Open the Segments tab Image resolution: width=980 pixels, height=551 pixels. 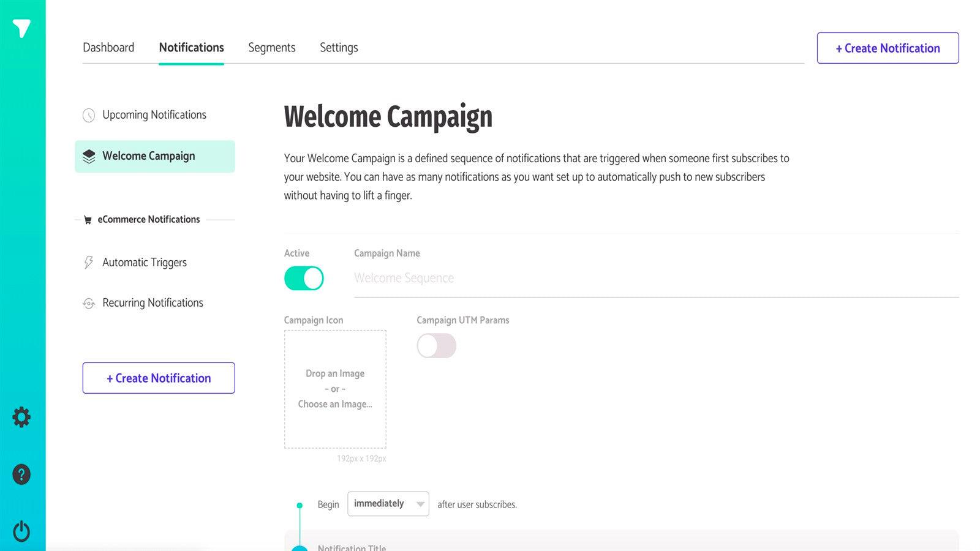tap(271, 47)
